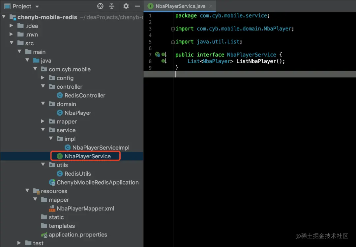This screenshot has height=247, width=356.
Task: Click the implemented-method gutter icon on line 8
Action: pyautogui.click(x=164, y=61)
